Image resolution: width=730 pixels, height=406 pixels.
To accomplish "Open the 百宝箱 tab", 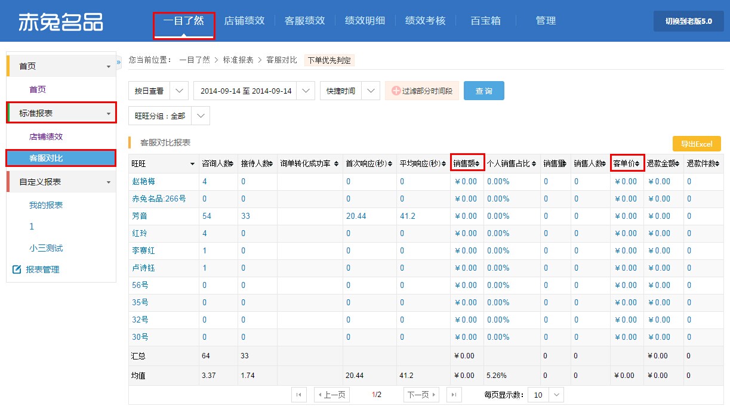I will coord(485,21).
